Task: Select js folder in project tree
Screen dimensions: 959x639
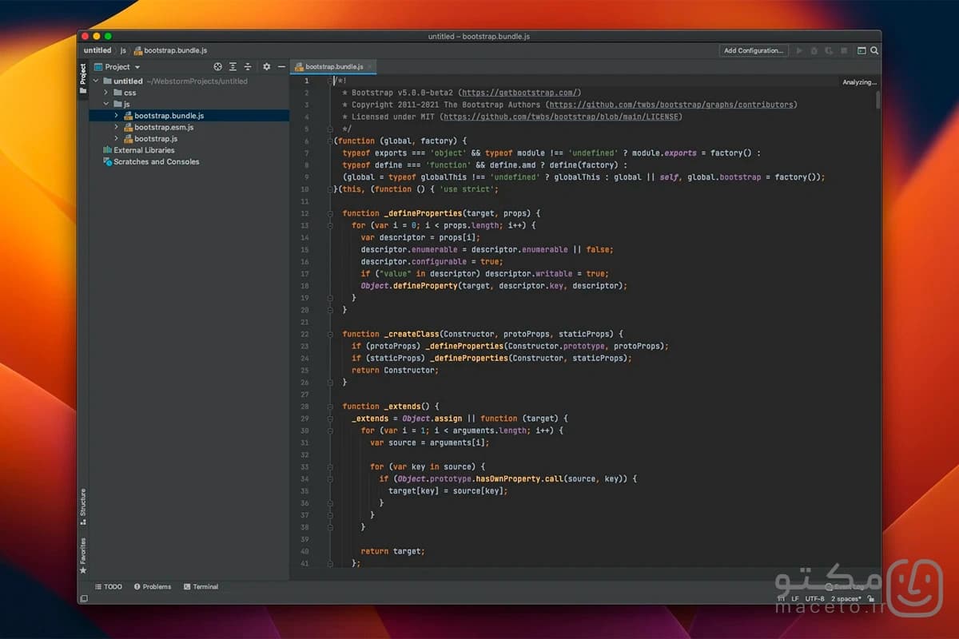Action: 189,104
